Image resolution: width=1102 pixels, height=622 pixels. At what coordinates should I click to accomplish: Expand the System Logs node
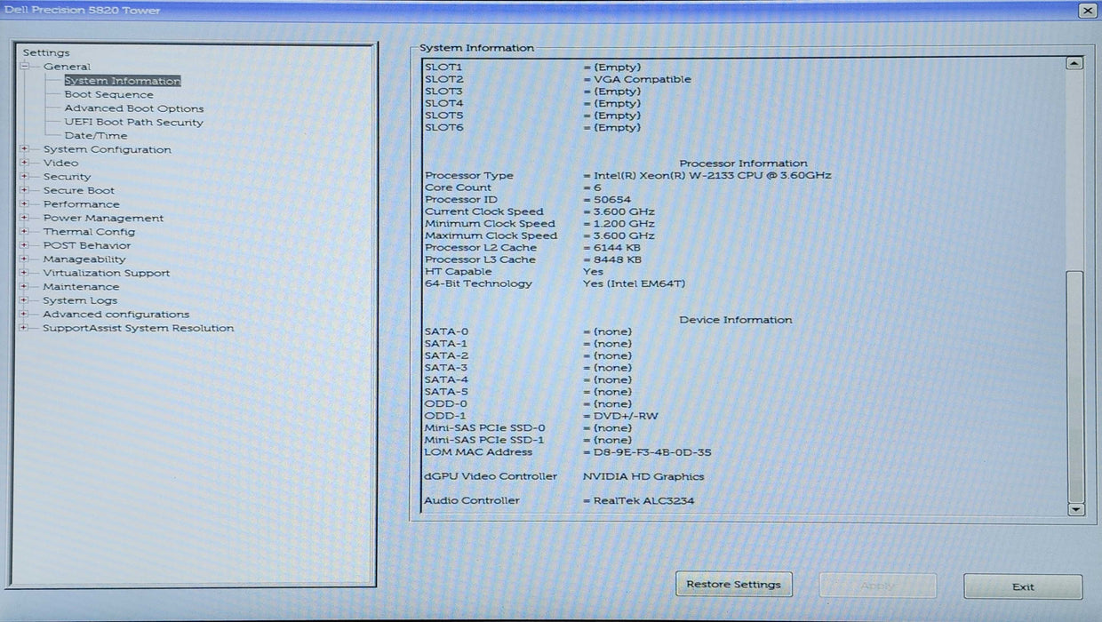[x=25, y=301]
